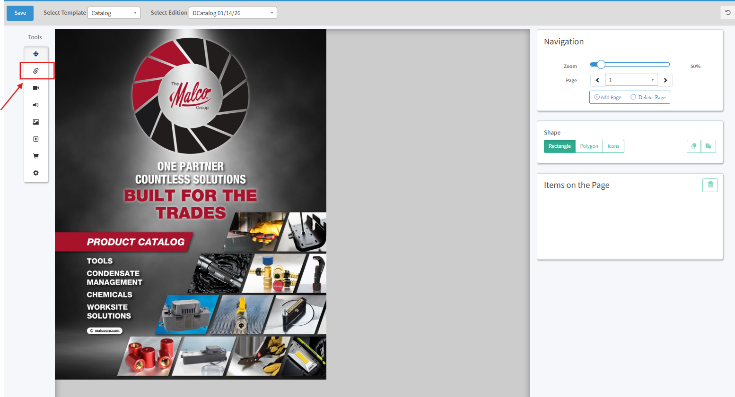Screen dimensions: 735x397
Task: Select the Link tool icon
Action: 36,71
